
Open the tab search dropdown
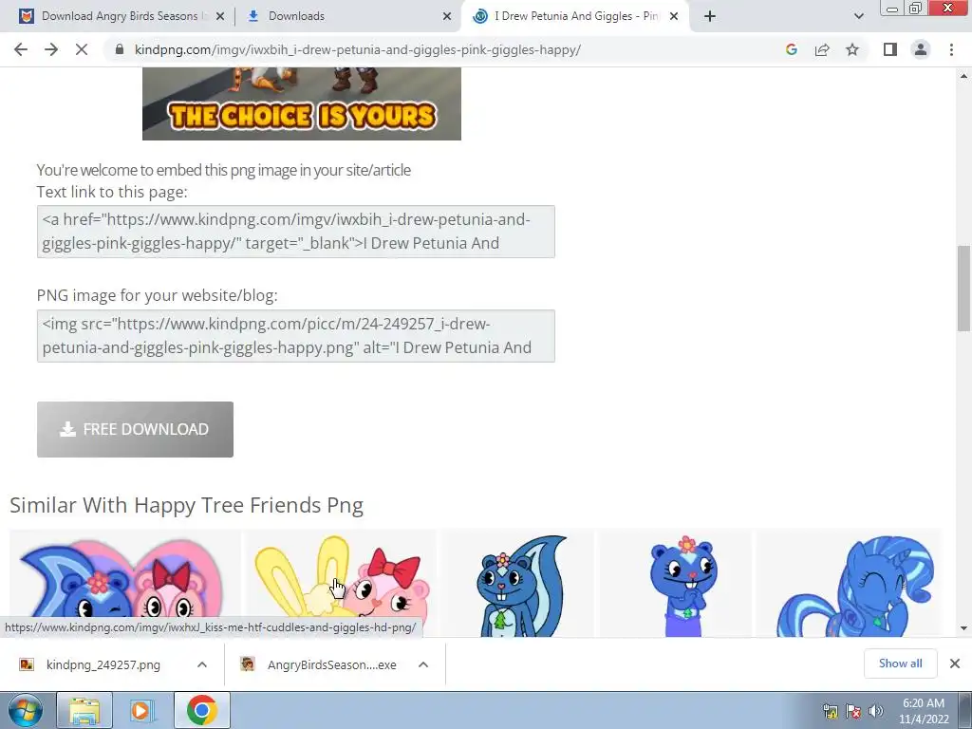coord(858,17)
